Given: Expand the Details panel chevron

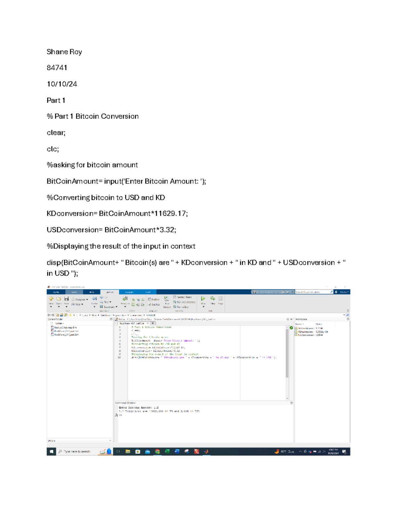Looking at the screenshot, I should click(x=110, y=441).
